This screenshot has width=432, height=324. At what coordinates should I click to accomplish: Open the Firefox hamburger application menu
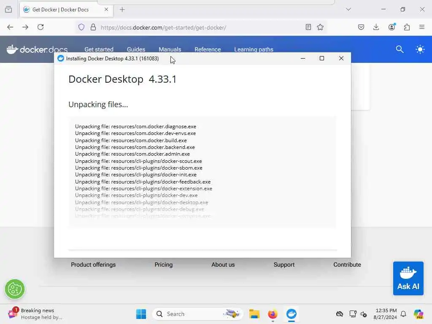422,27
